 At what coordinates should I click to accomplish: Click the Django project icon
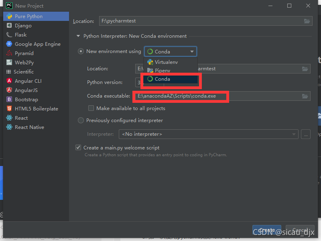(9, 25)
